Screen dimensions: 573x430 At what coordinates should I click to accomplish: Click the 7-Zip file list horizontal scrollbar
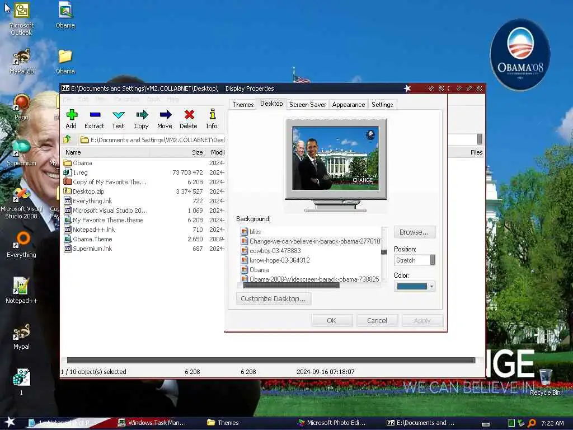271,360
